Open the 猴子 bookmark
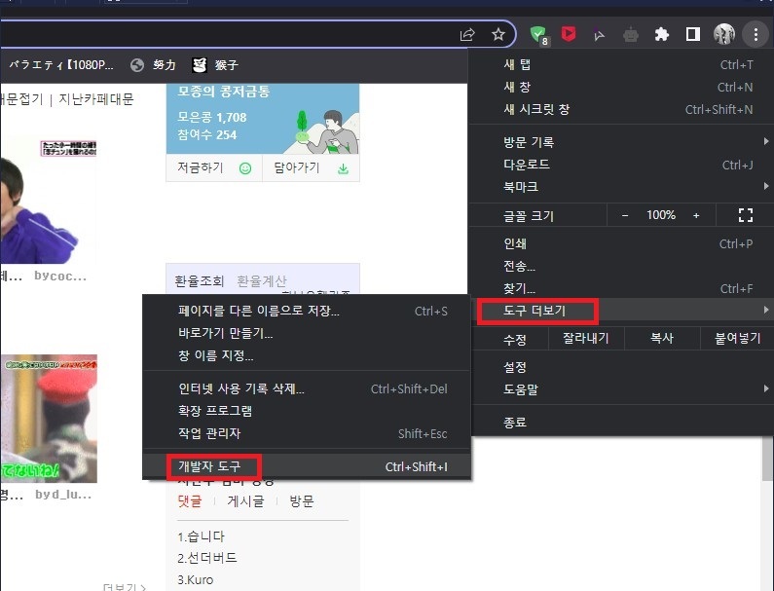 click(215, 65)
